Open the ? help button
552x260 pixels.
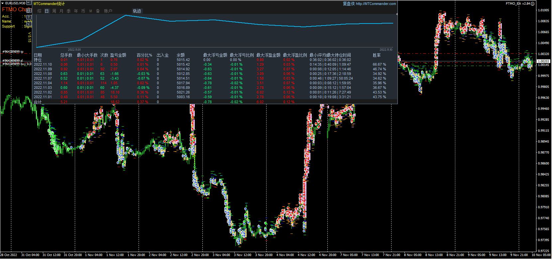coord(29,17)
